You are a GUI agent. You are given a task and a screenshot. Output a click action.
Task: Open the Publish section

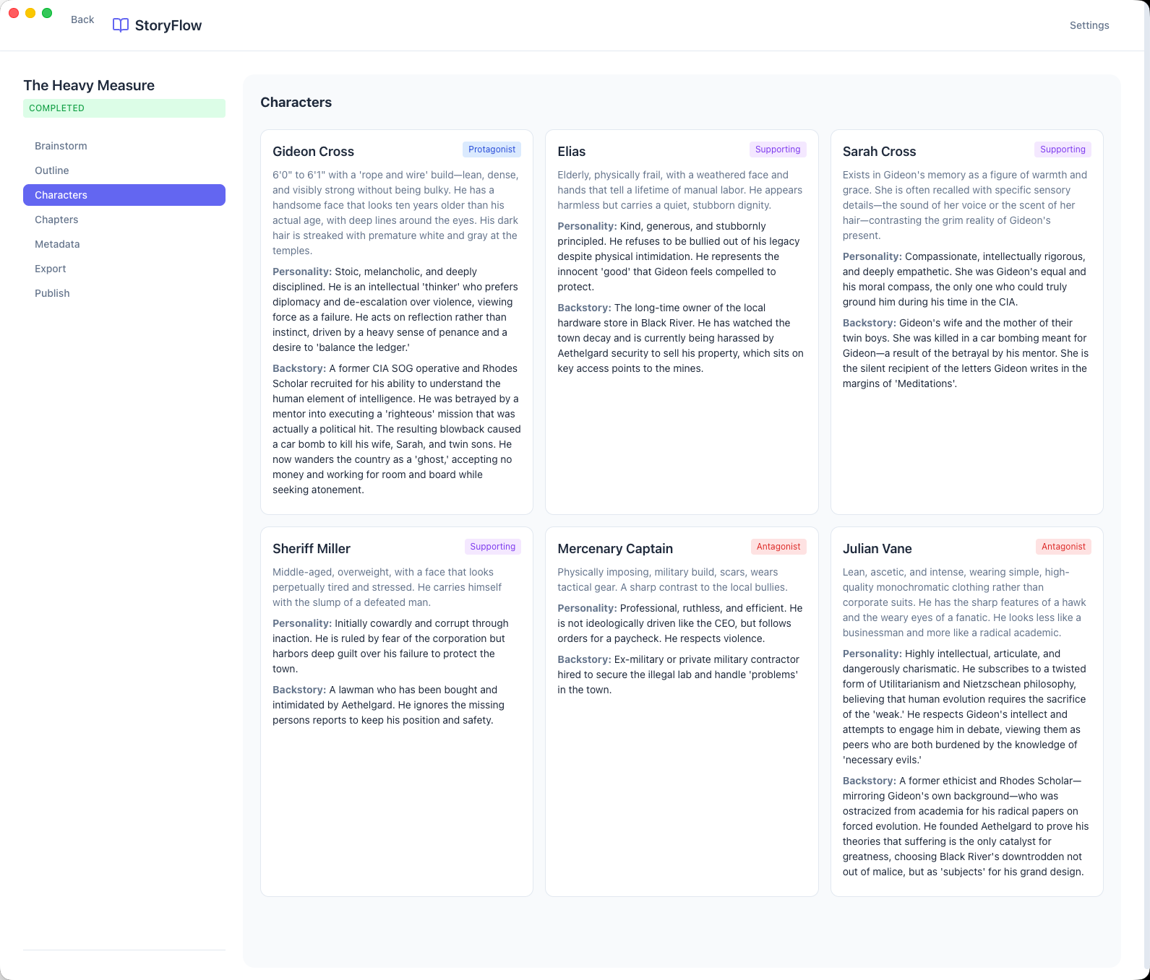point(52,293)
